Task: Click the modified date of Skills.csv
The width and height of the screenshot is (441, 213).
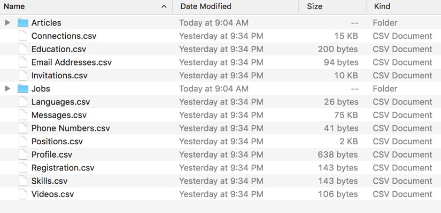Action: tap(221, 181)
